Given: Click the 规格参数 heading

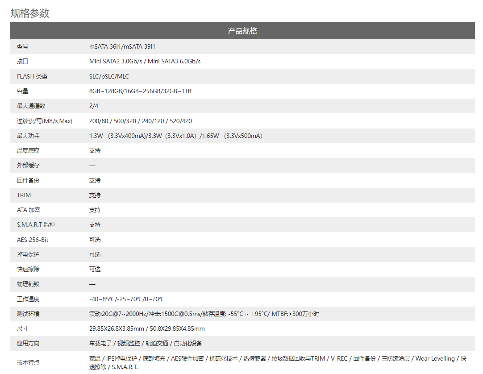Looking at the screenshot, I should [29, 13].
